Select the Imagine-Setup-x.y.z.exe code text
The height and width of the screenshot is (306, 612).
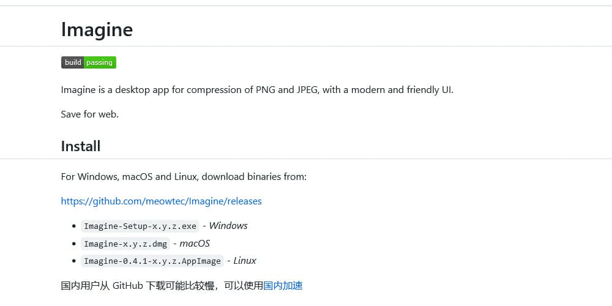[140, 226]
